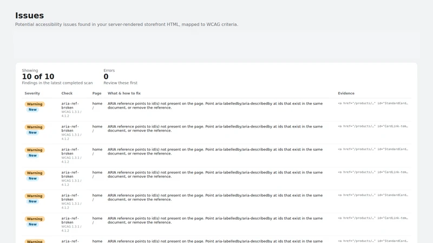Click the Evidence column header
Screen dimensions: 433x243
pos(346,93)
